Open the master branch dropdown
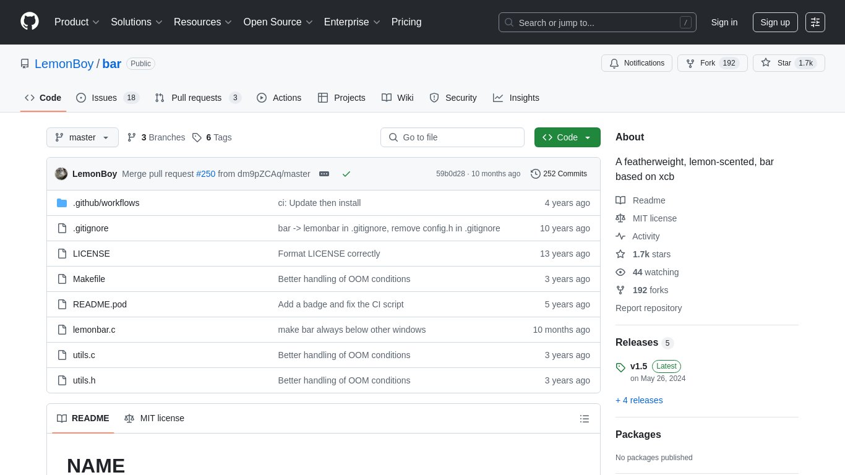Screen dimensions: 845x475 (82, 137)
